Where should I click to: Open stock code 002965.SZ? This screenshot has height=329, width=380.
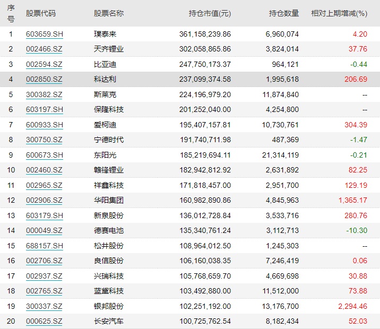pos(44,185)
